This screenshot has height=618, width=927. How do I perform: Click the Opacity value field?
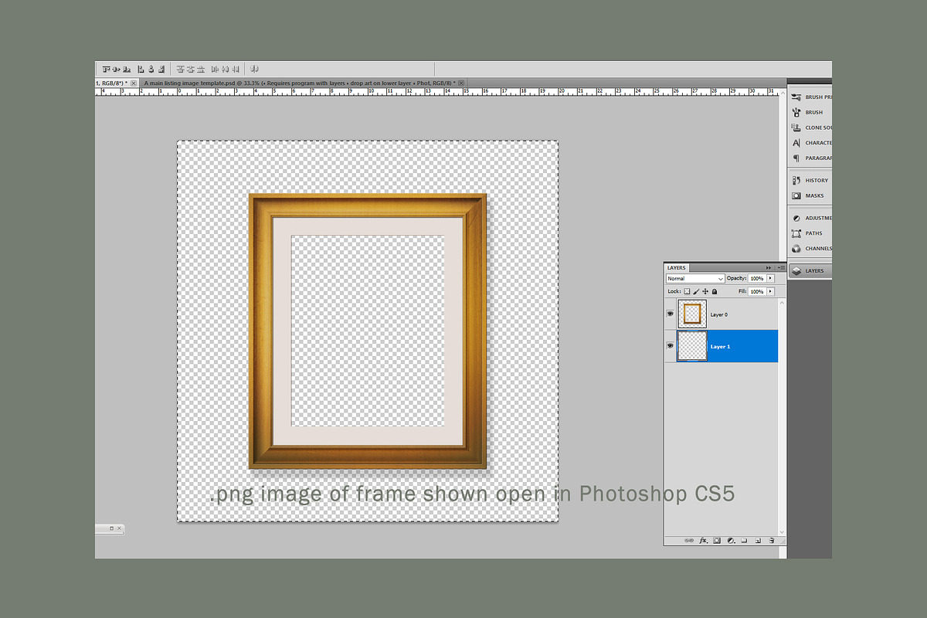pyautogui.click(x=757, y=278)
